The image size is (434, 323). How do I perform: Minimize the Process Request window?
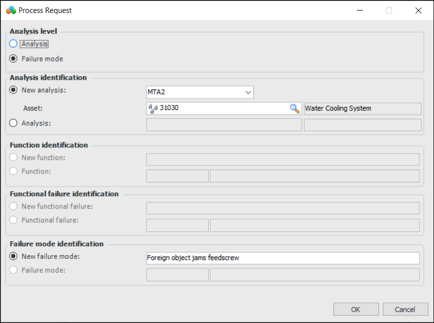[x=359, y=10]
